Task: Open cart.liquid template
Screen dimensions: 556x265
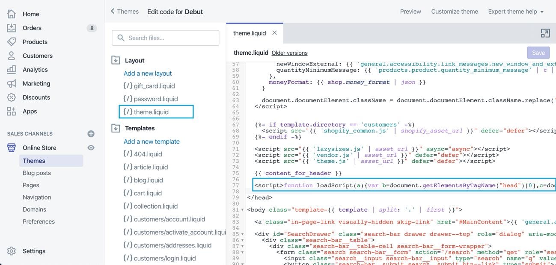Action: click(x=143, y=193)
